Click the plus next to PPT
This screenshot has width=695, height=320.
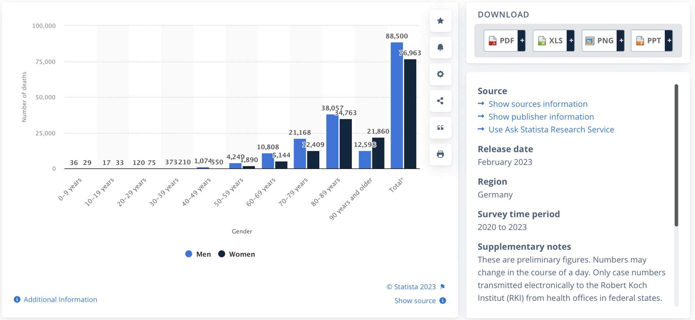tap(669, 41)
